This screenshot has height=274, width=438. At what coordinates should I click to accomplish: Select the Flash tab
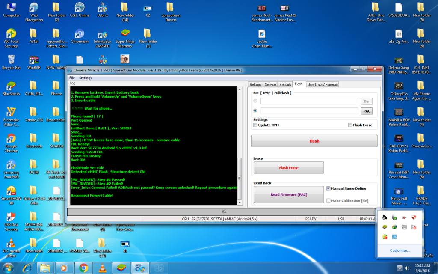(x=299, y=84)
